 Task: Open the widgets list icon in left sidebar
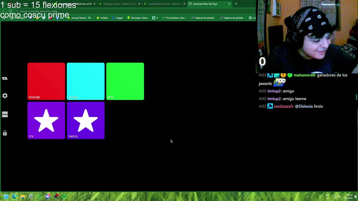[x=5, y=114]
